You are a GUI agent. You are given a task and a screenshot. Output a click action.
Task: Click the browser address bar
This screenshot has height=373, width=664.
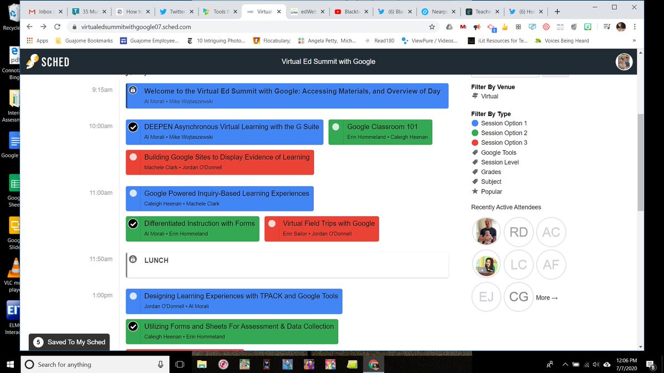click(x=249, y=27)
